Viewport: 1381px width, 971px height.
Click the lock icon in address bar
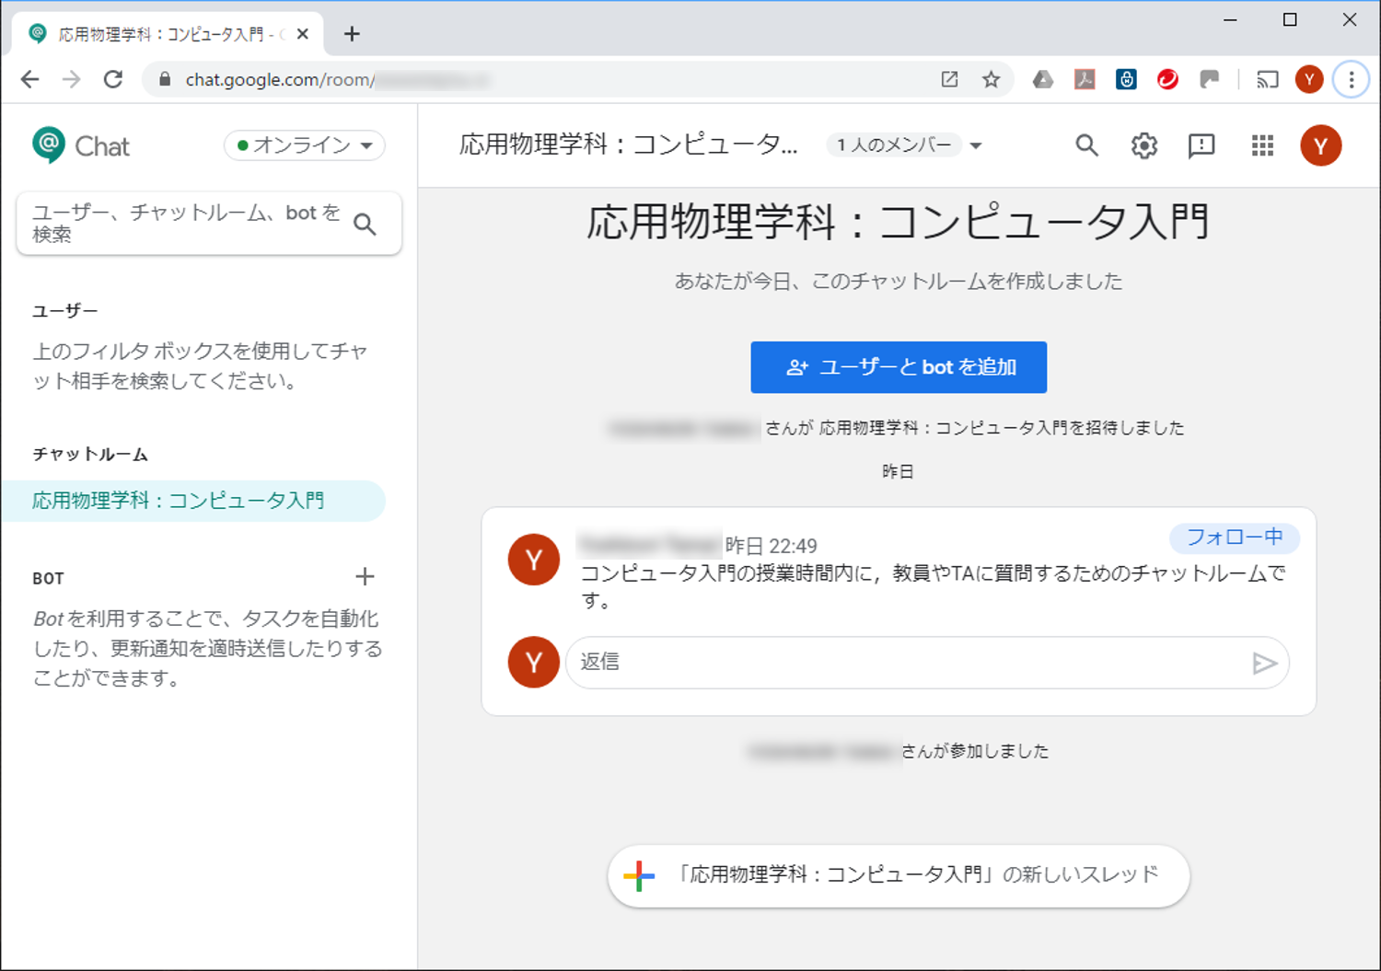[x=165, y=79]
